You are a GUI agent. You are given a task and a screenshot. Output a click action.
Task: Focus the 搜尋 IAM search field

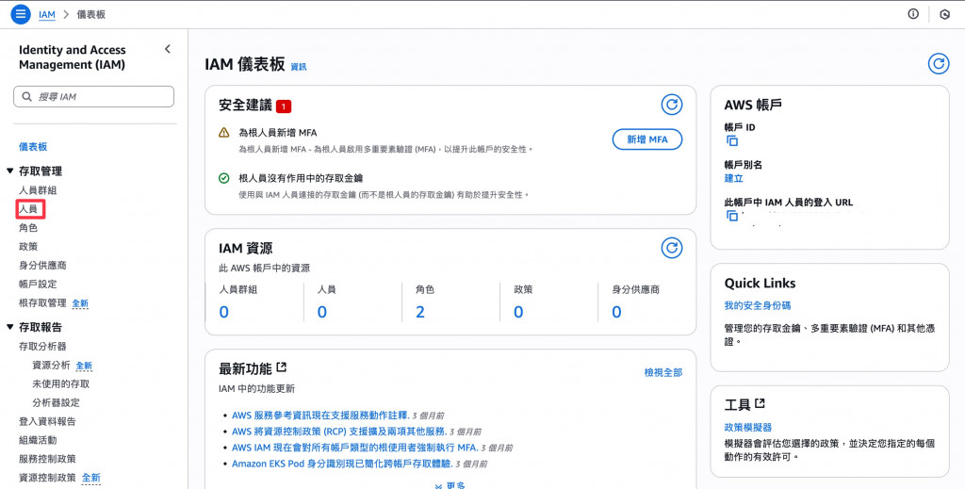(x=93, y=96)
